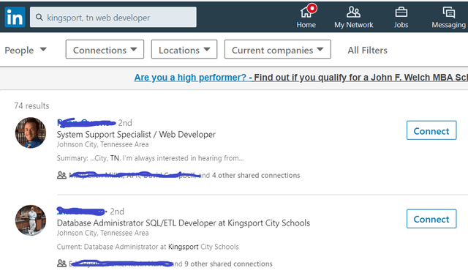468x276 pixels.
Task: Open the Connections filter dropdown
Action: point(105,50)
